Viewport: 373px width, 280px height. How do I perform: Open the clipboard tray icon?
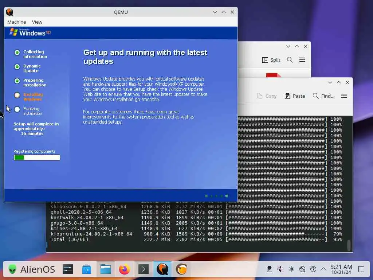point(270,269)
